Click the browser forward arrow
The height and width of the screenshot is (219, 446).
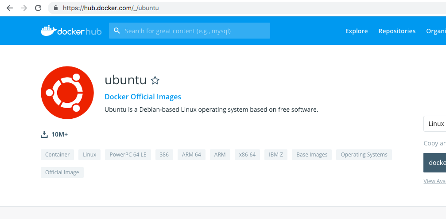(23, 8)
